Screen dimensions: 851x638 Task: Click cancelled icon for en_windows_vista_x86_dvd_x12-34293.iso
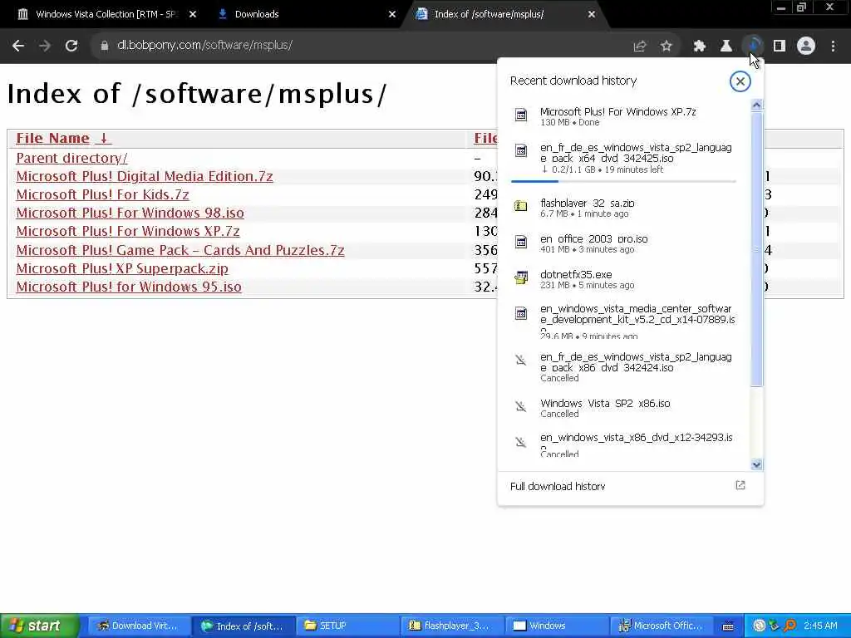(521, 442)
